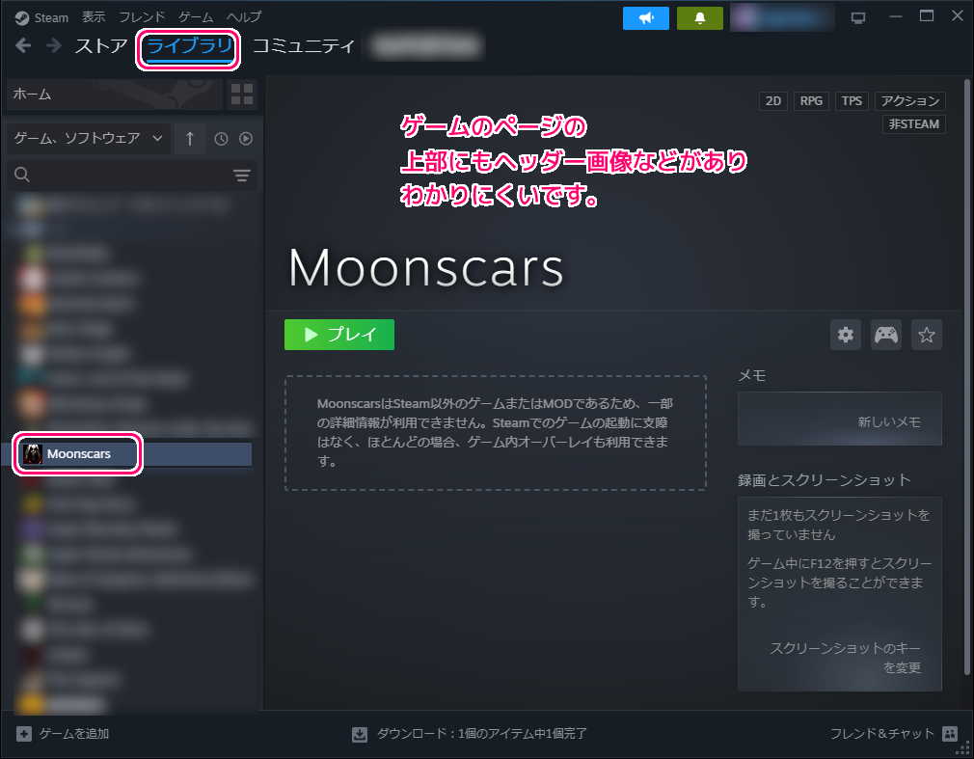Click the プレイ button
974x759 pixels.
[x=339, y=335]
